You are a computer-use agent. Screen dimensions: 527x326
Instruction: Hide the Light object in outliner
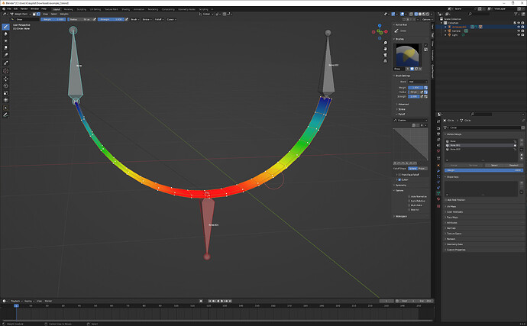519,34
